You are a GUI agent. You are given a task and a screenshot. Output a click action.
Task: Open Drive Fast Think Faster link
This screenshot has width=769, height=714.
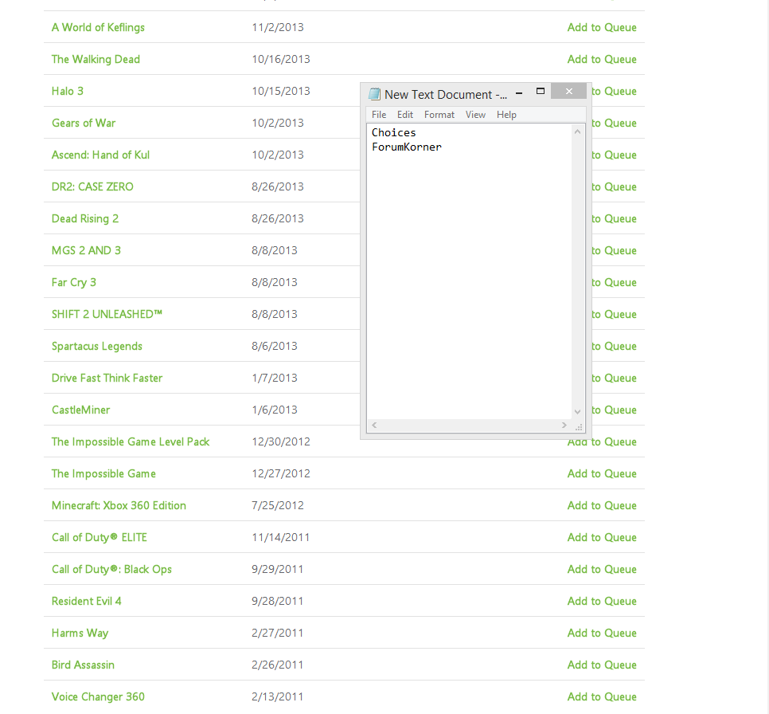point(107,378)
